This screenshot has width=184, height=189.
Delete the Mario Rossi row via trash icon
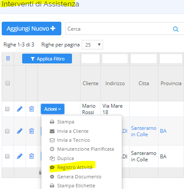coord(32,109)
